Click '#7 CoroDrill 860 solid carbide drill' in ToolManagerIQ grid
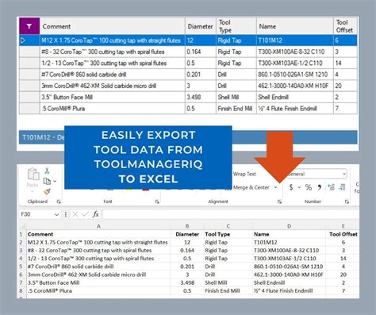This screenshot has width=376, height=315. click(x=83, y=75)
